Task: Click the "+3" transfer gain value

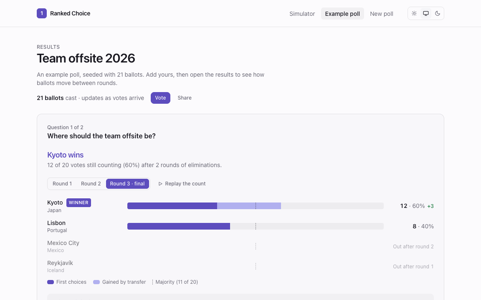Action: pyautogui.click(x=430, y=206)
